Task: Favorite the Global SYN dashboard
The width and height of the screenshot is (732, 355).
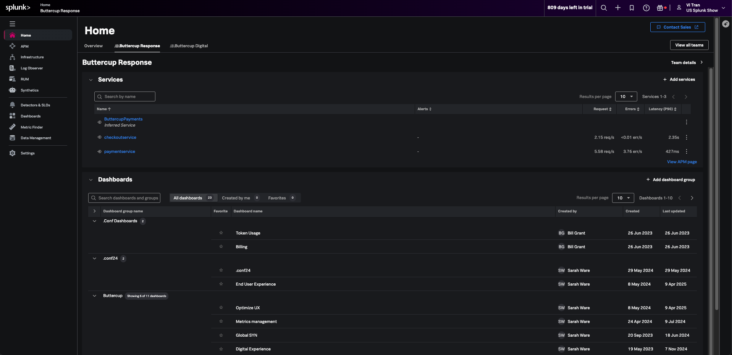Action: click(221, 335)
